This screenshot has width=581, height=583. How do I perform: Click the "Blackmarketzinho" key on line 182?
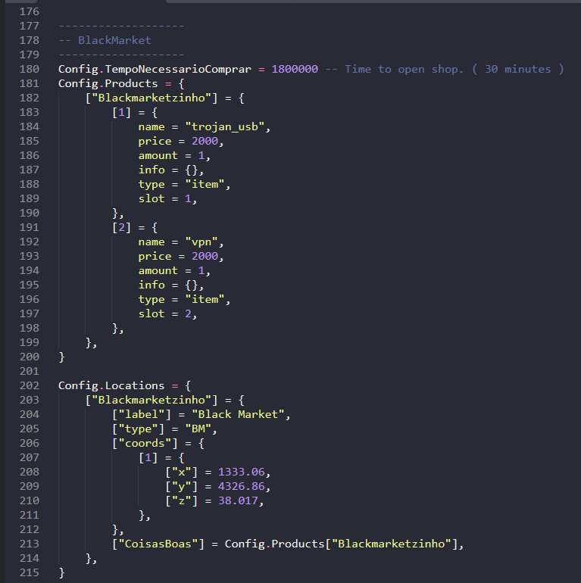coord(151,98)
